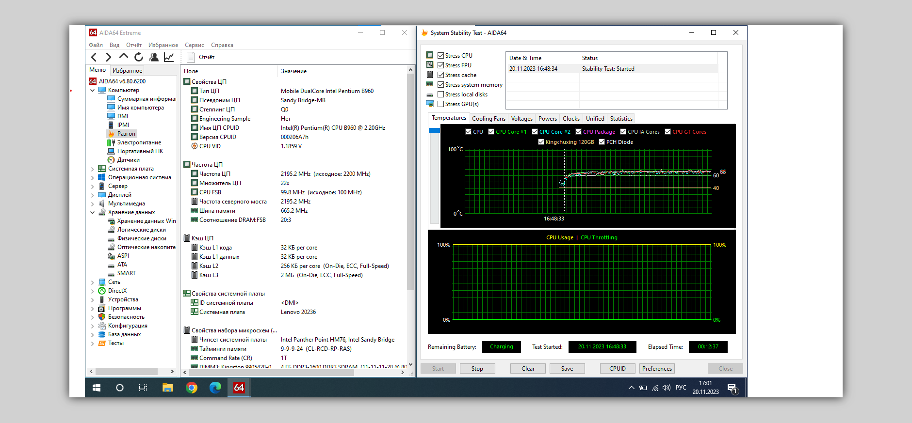Screen dimensions: 912x423
Task: Show hidden tray icons chevron
Action: [x=631, y=388]
